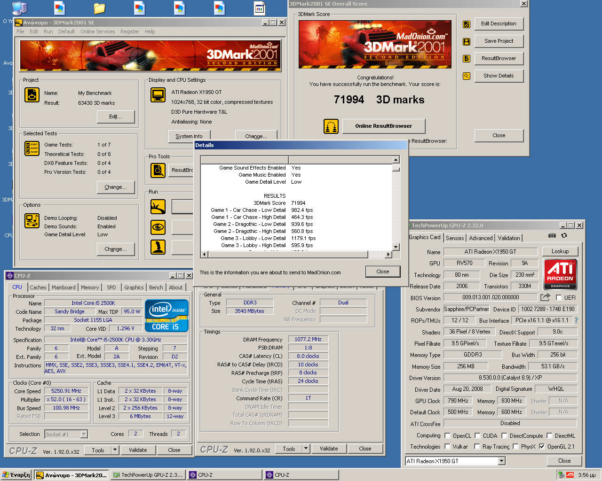
Task: Switch to the Sensors tab in GPU-Z
Action: [x=455, y=238]
